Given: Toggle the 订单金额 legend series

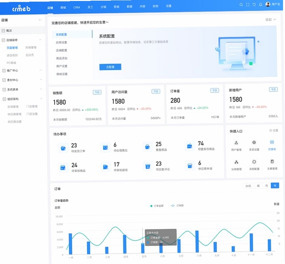Looking at the screenshot, I should coord(157,206).
